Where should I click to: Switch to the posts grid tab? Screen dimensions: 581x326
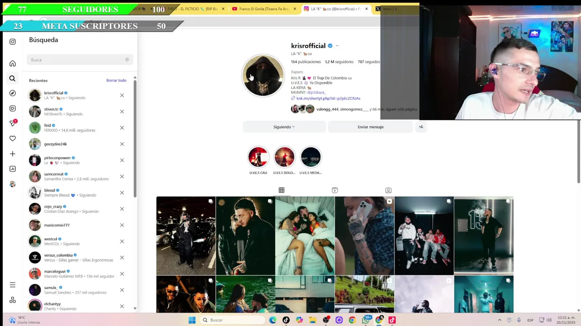[x=281, y=190]
